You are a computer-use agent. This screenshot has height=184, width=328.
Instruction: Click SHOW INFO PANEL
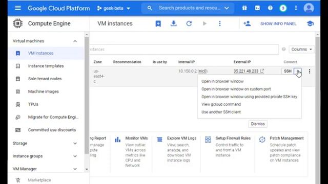pos(278,24)
